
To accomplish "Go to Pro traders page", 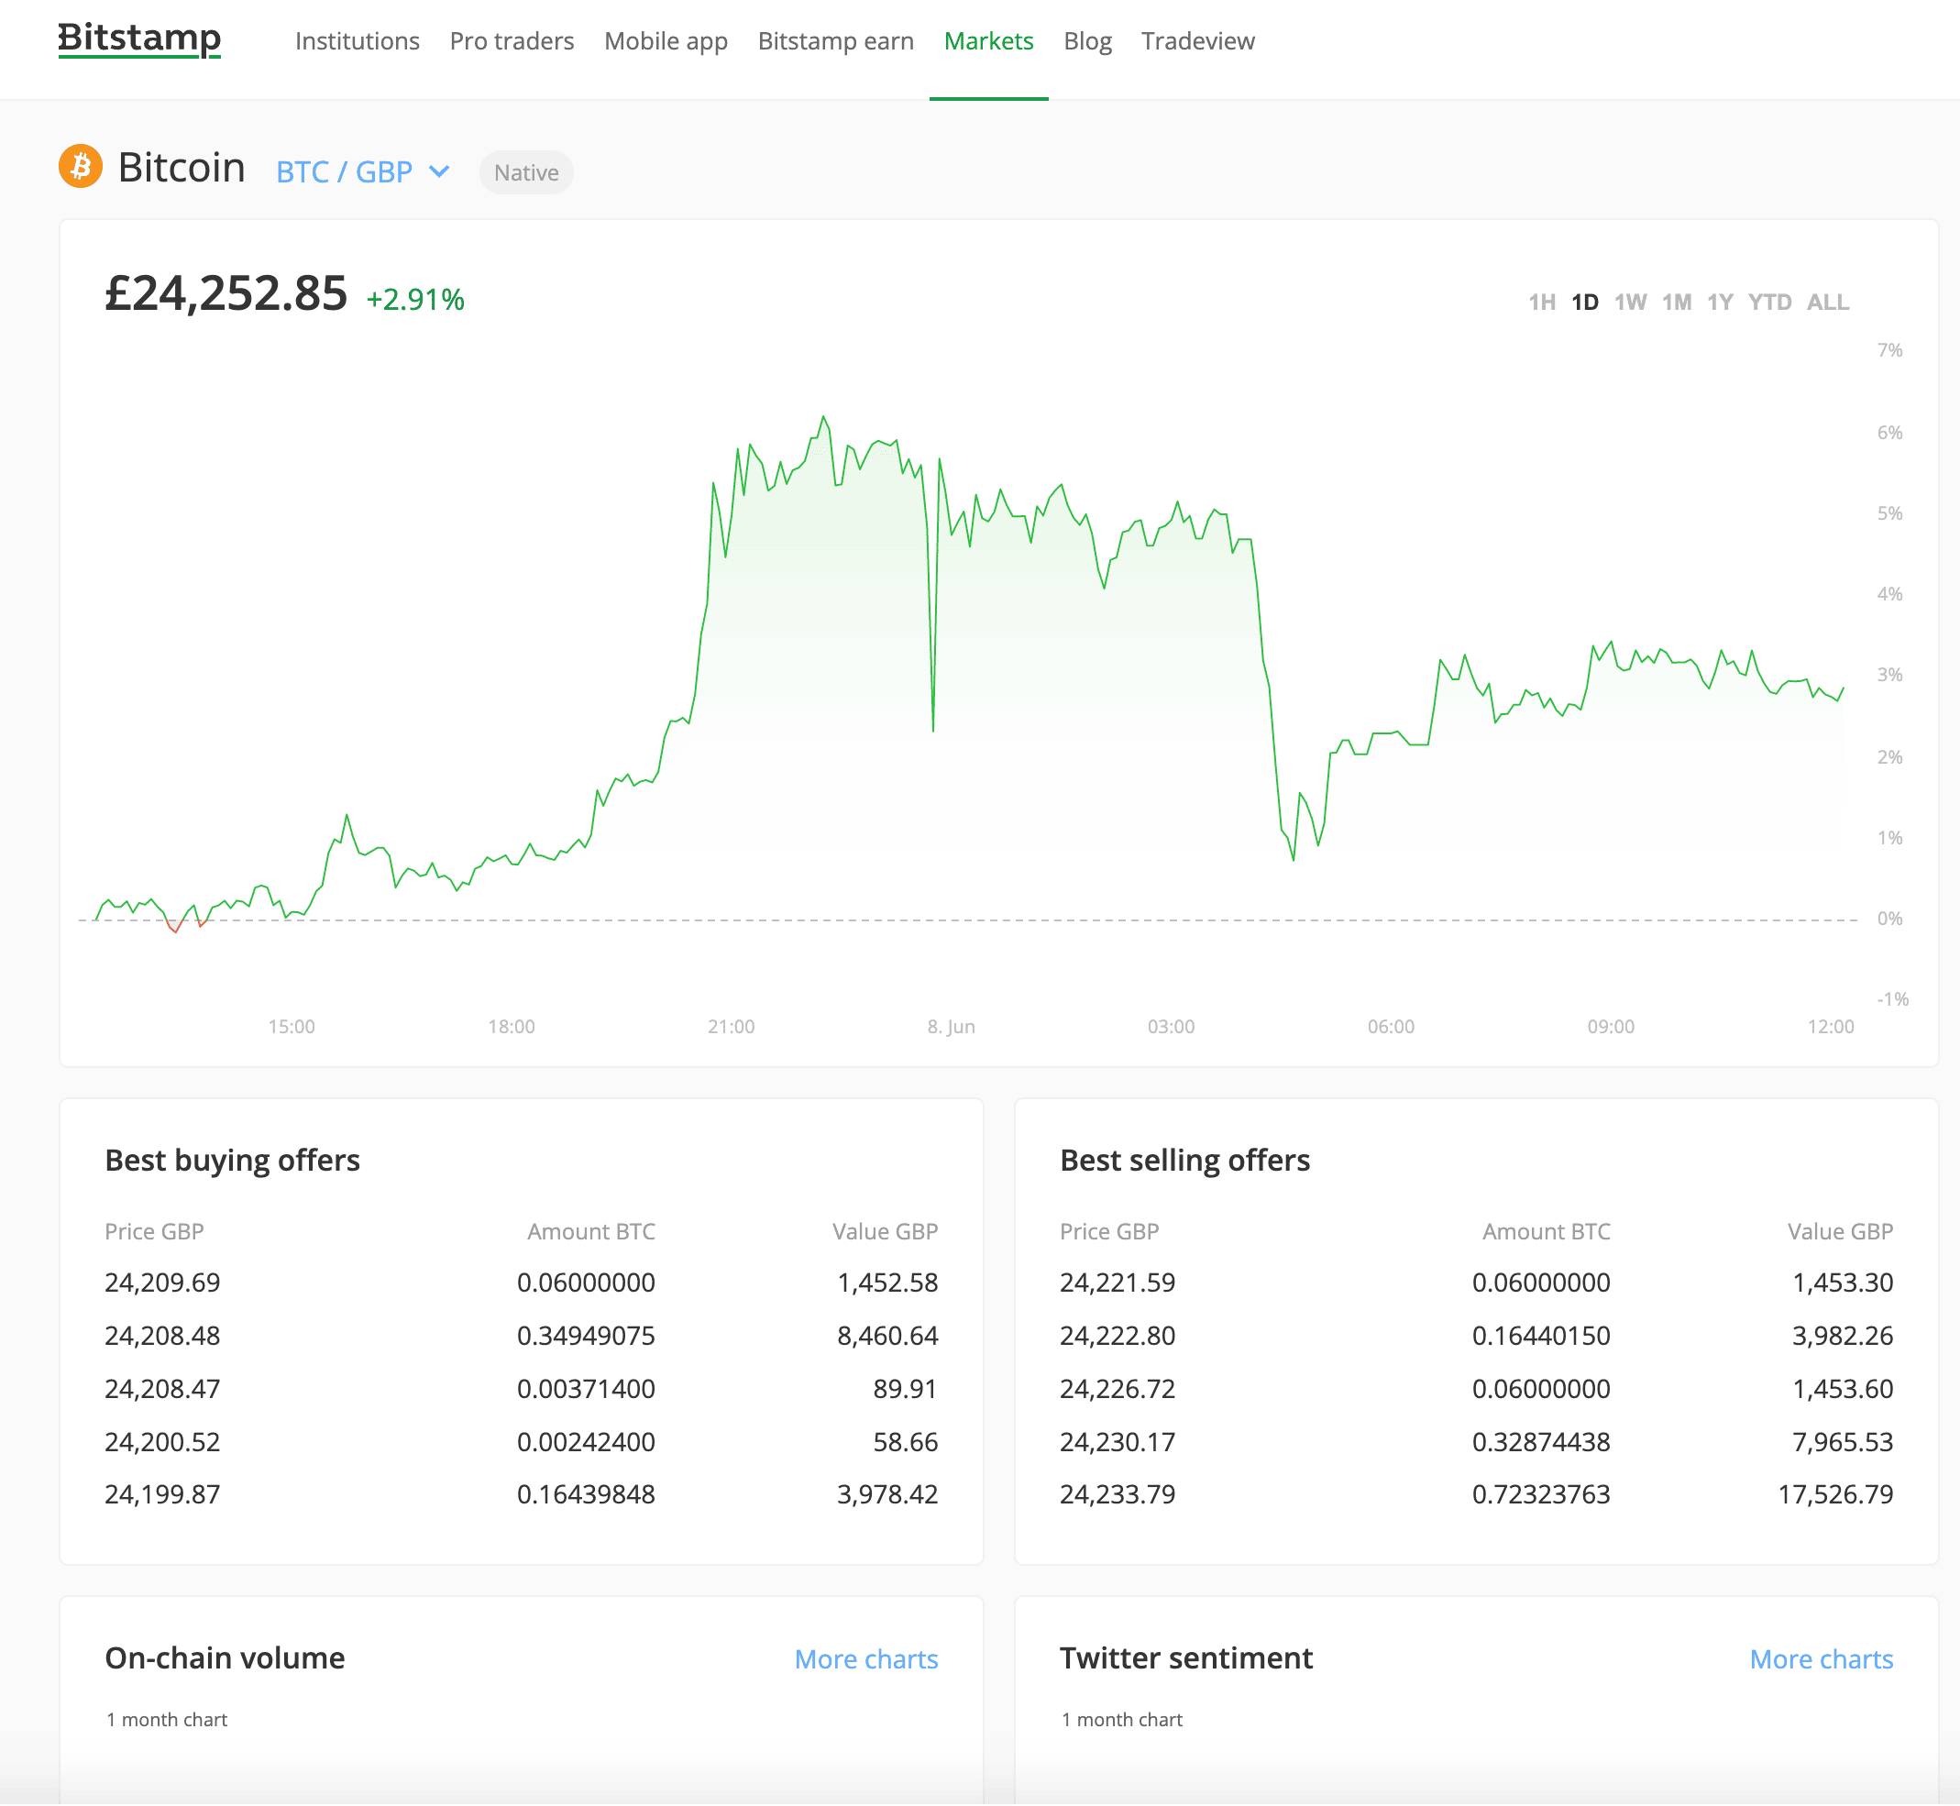I will point(512,41).
